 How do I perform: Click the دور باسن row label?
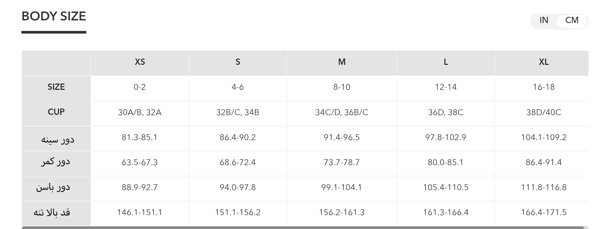coord(53,188)
